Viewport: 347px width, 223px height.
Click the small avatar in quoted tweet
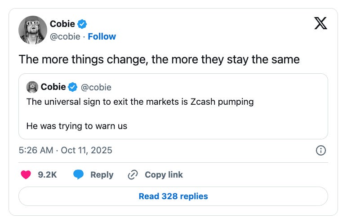pos(32,87)
